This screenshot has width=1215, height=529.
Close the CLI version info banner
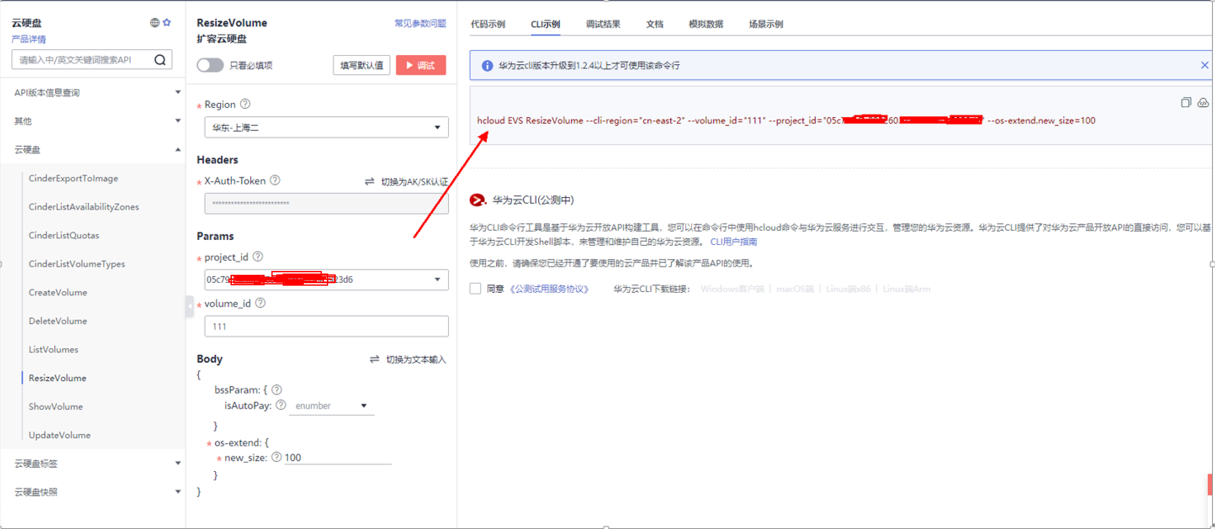[x=1204, y=65]
